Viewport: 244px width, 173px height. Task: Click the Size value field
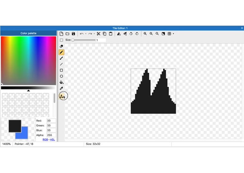[101, 40]
